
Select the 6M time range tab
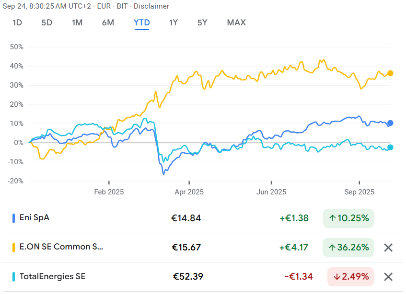click(108, 23)
